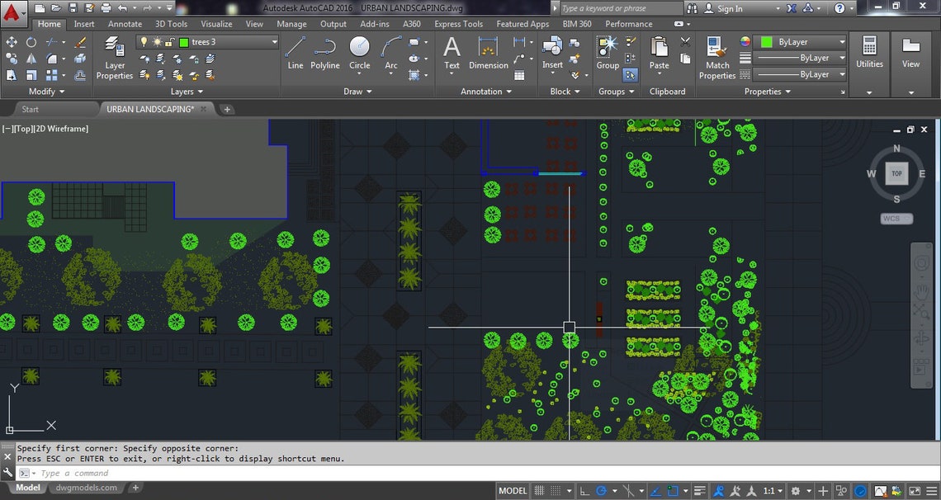Toggle ortho mode in the status bar
941x500 pixels.
tap(584, 491)
